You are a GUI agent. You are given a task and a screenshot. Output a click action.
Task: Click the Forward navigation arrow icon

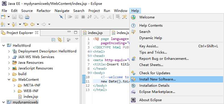(44, 24)
